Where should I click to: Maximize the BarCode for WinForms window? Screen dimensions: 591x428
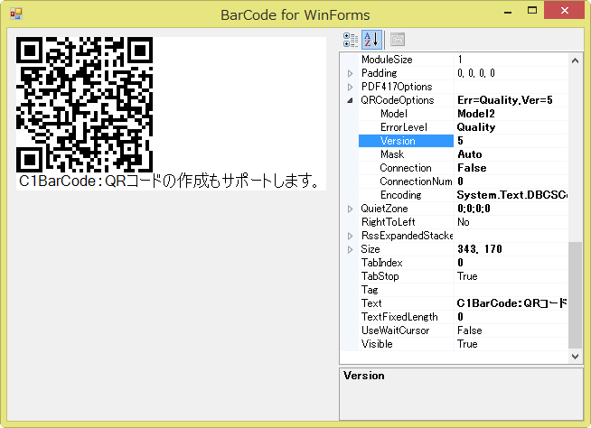click(532, 11)
